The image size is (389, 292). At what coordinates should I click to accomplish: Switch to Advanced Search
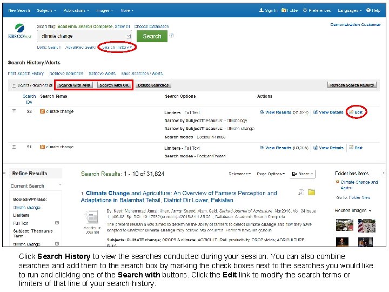[81, 47]
